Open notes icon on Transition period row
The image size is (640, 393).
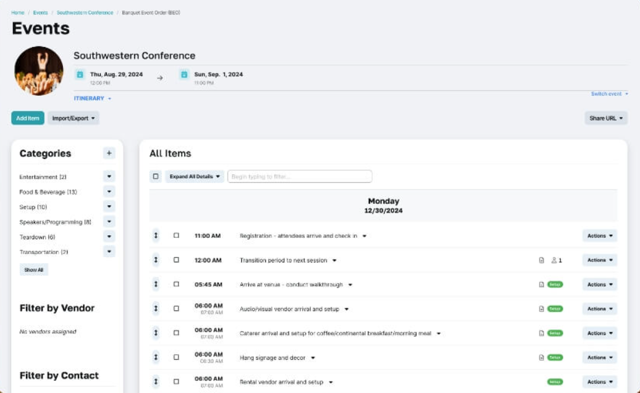click(x=541, y=260)
